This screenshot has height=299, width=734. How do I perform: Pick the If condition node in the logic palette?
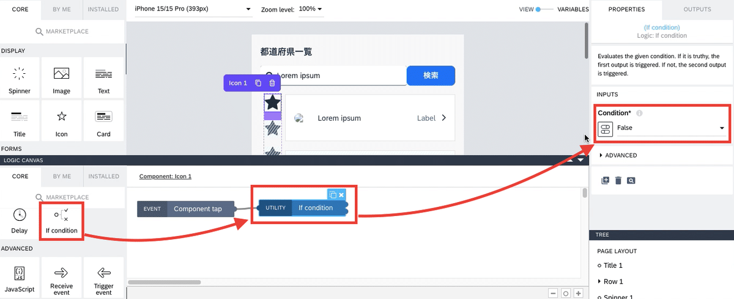pyautogui.click(x=61, y=221)
